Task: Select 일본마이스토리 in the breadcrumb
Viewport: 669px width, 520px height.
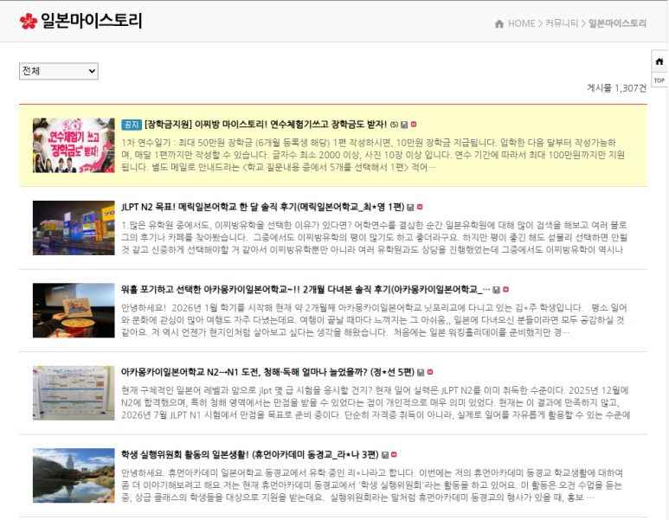Action: 617,23
